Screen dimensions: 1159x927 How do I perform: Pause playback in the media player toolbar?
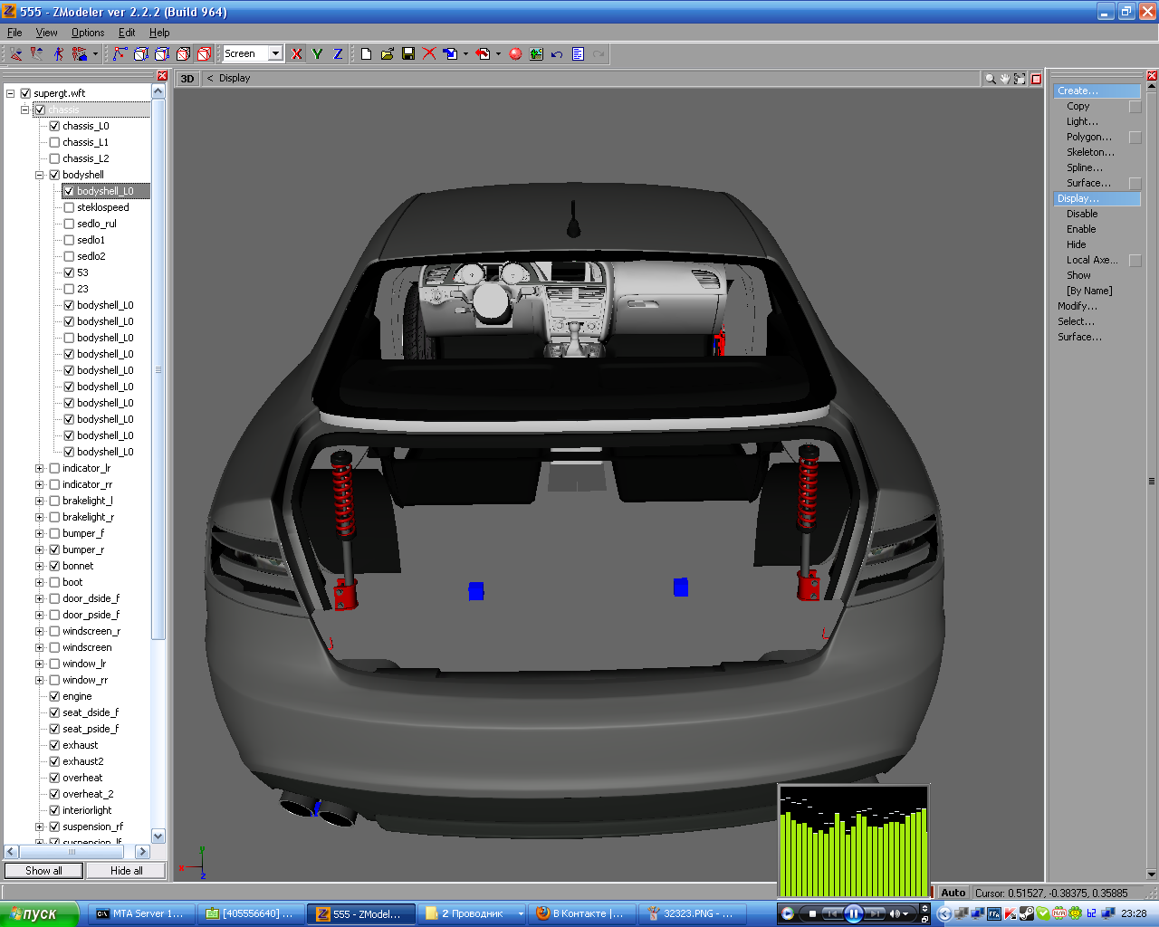(853, 913)
